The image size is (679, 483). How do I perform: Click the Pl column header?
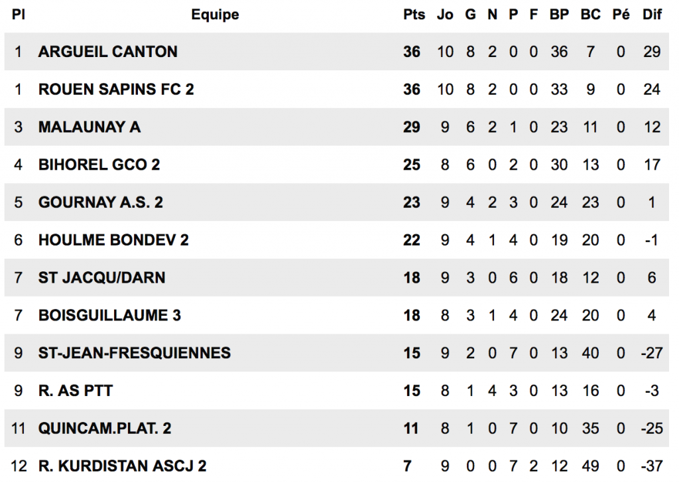tap(19, 15)
